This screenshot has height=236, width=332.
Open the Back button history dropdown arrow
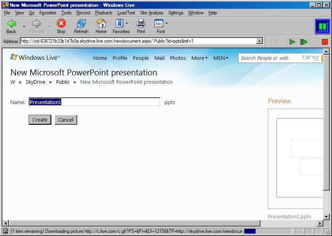tap(24, 26)
